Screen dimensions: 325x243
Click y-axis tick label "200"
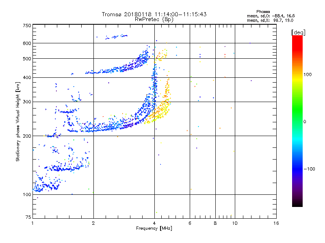27,136
